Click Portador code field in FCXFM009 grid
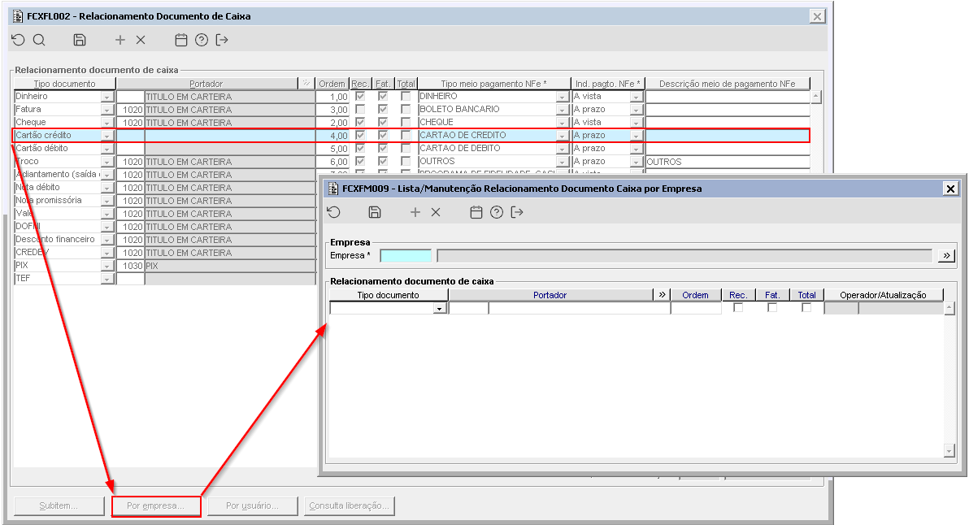 click(468, 308)
